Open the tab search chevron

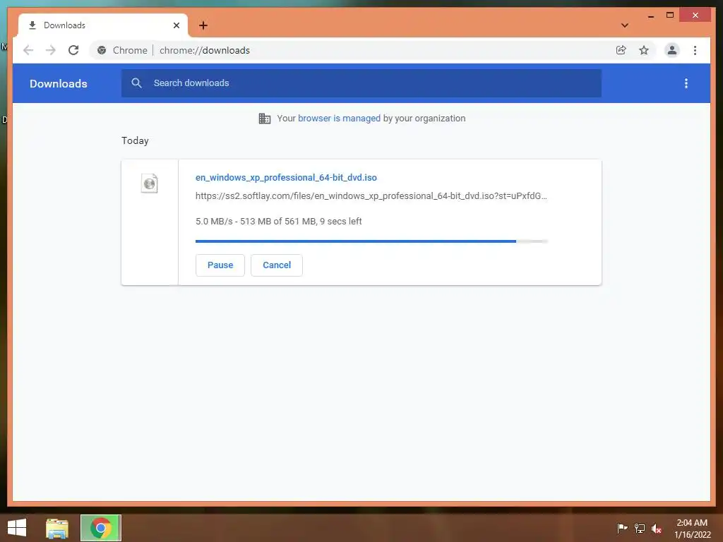tap(625, 25)
